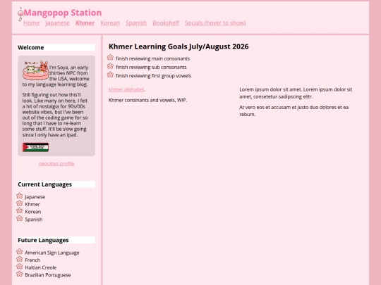Open the neocities profile link

click(x=56, y=163)
